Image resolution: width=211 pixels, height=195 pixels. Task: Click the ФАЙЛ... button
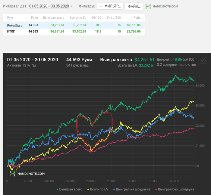[x=134, y=6]
